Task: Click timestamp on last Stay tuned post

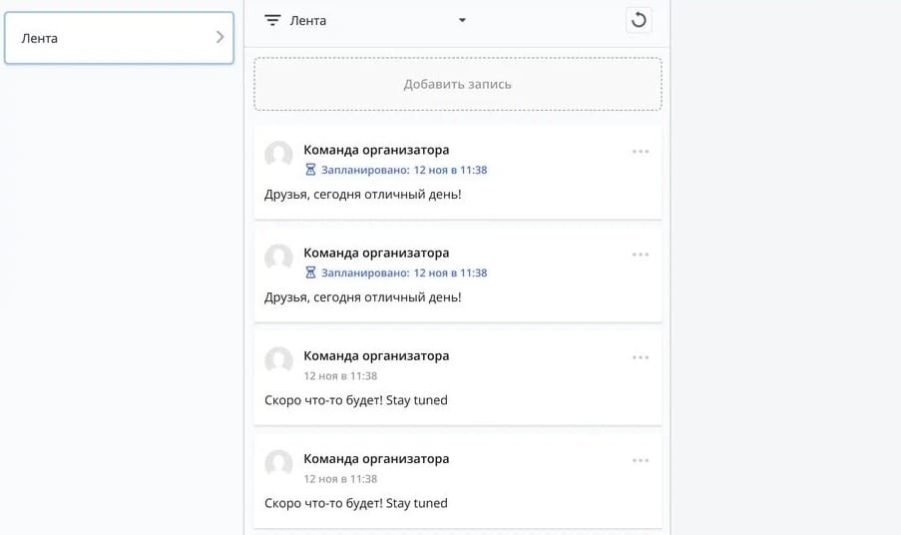Action: click(x=340, y=479)
